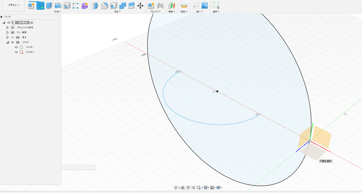Open the Display Settings dropdown arrow
362x193 pixels.
click(208, 187)
